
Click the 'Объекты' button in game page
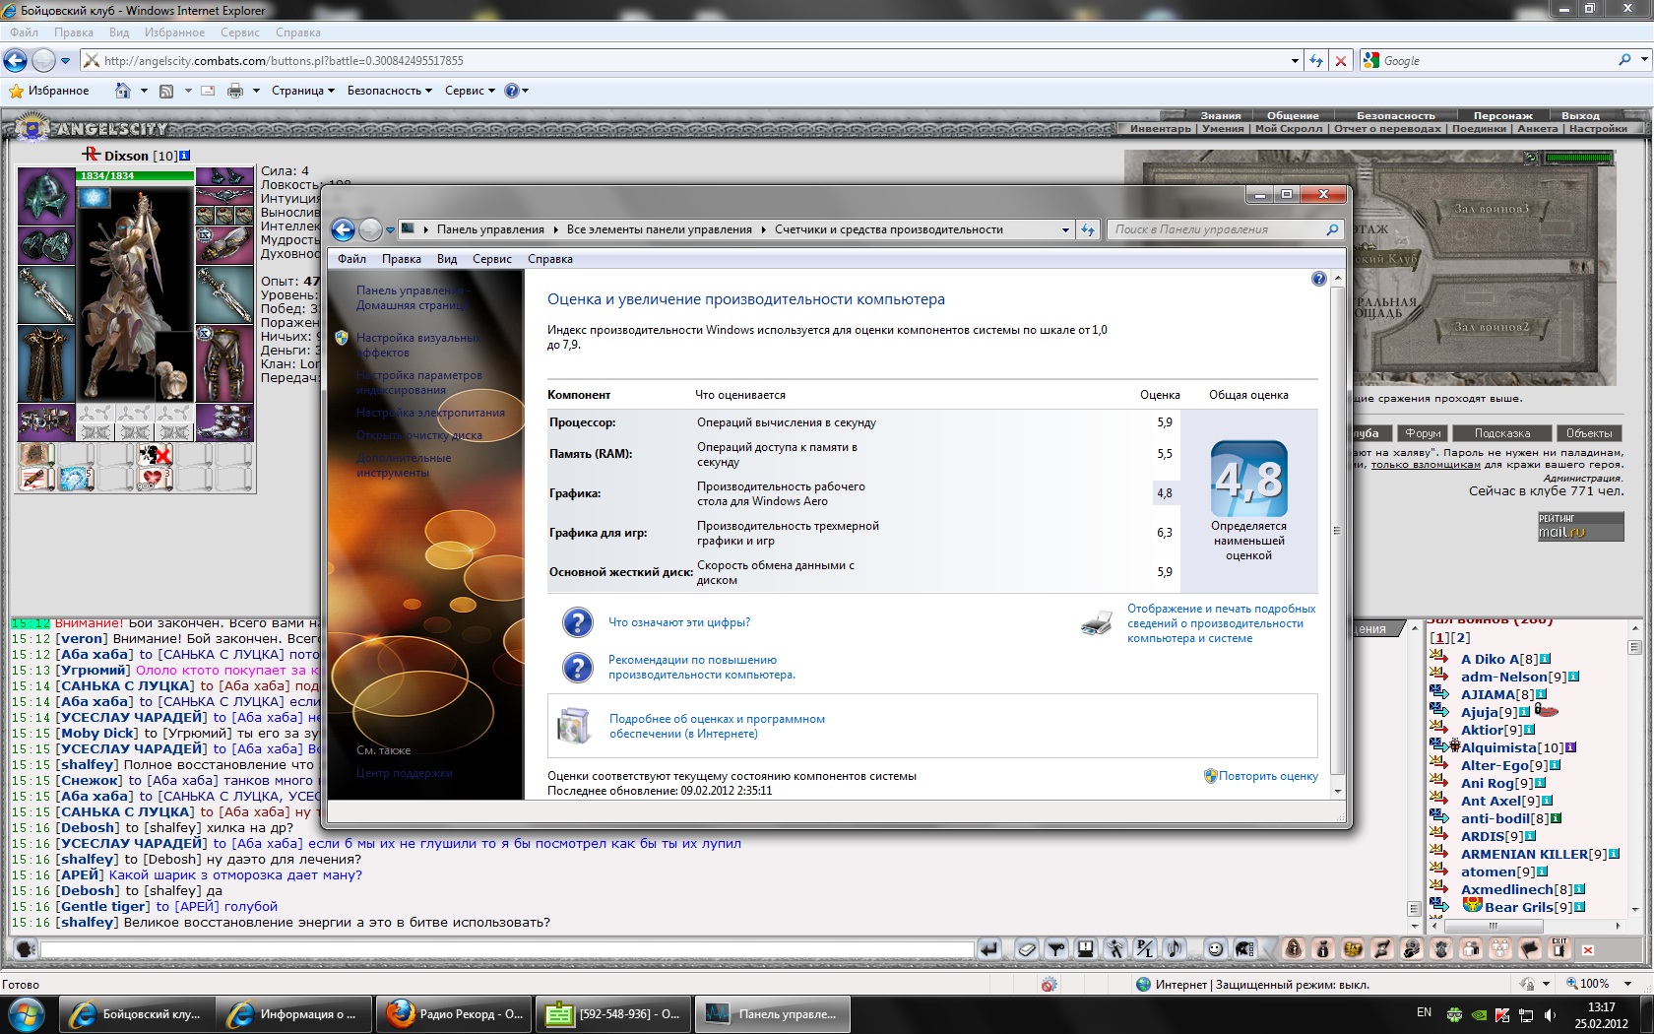1589,433
